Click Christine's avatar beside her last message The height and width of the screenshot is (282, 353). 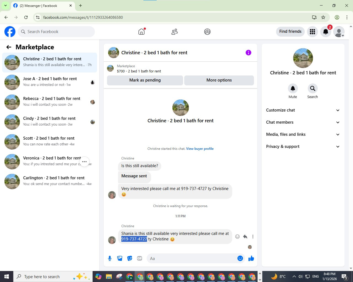[112, 240]
